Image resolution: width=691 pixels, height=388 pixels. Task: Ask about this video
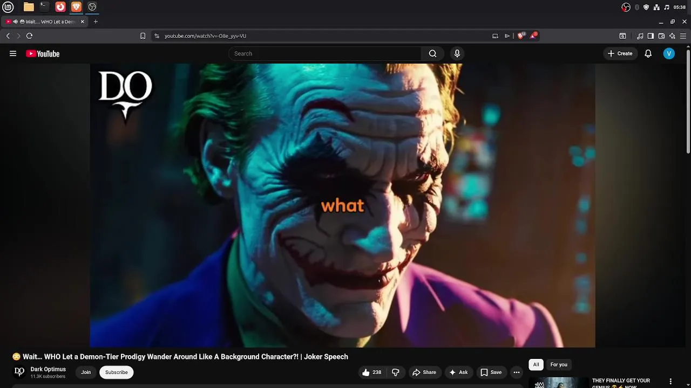pyautogui.click(x=458, y=372)
